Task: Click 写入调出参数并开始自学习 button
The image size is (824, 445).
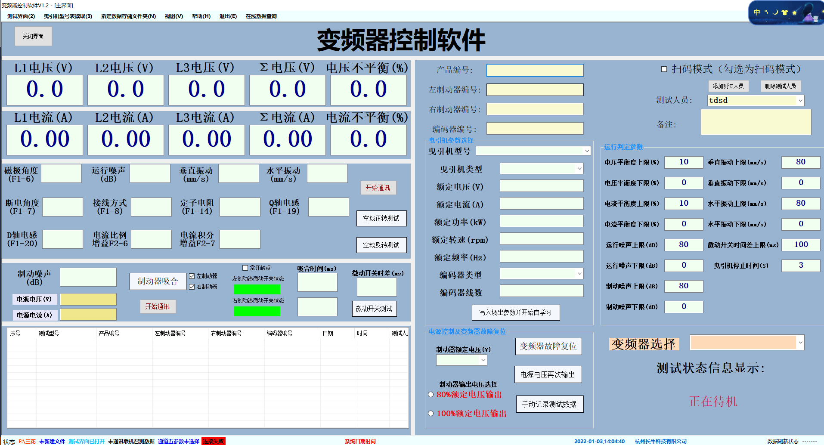Action: click(515, 312)
